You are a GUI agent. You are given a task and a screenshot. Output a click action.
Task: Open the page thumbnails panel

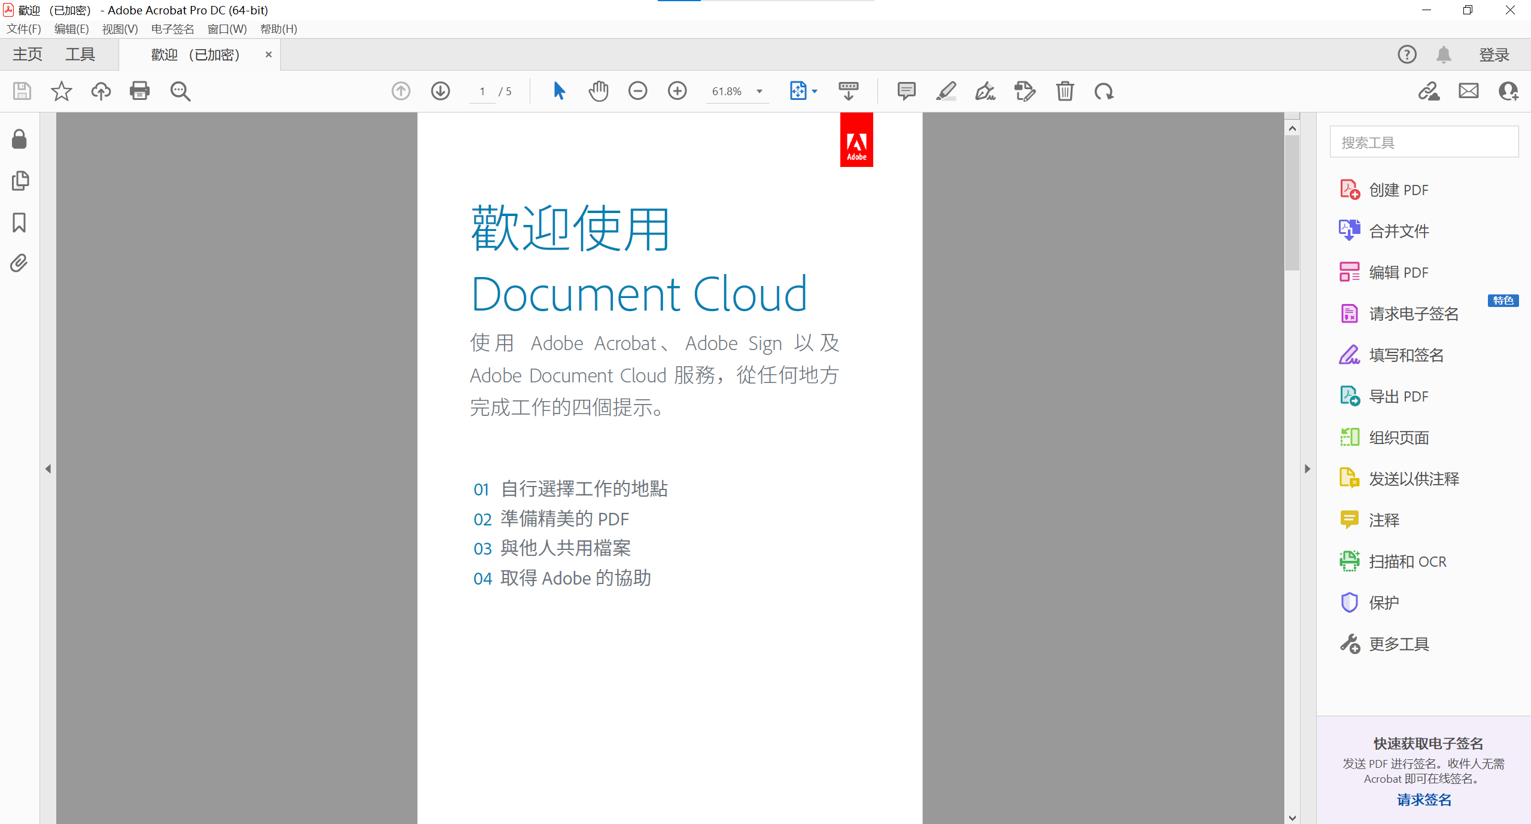point(20,181)
